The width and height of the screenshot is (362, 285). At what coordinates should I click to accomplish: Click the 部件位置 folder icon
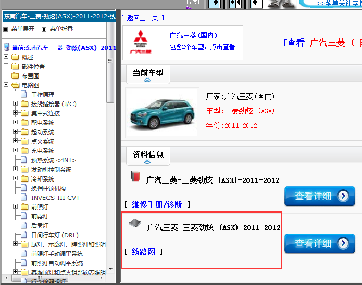point(15,67)
